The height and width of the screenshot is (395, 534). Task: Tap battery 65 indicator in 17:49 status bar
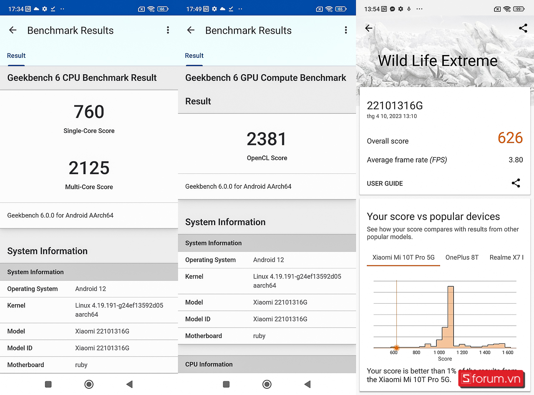(x=341, y=9)
